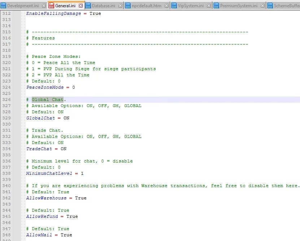Screen dimensions: 300x241
Task: Click the MinimumChatLevel key on line 338
Action: [x=49, y=173]
